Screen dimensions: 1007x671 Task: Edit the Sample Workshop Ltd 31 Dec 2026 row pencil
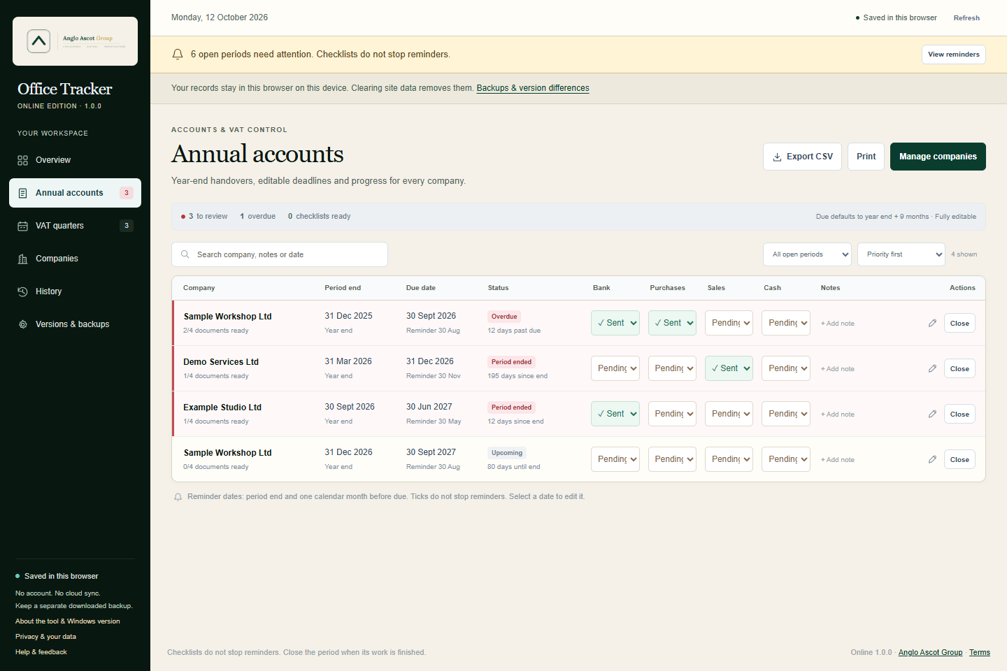point(932,459)
